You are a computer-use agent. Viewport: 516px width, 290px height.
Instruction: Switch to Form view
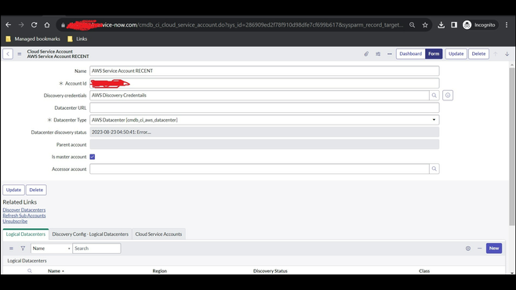point(434,53)
